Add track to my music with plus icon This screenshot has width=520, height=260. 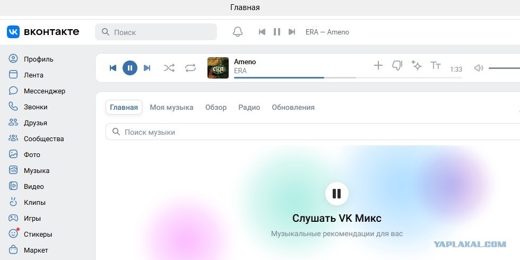[378, 65]
